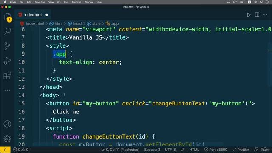272x153 pixels.
Task: Click the onclick attribute on line 15
Action: [133, 104]
